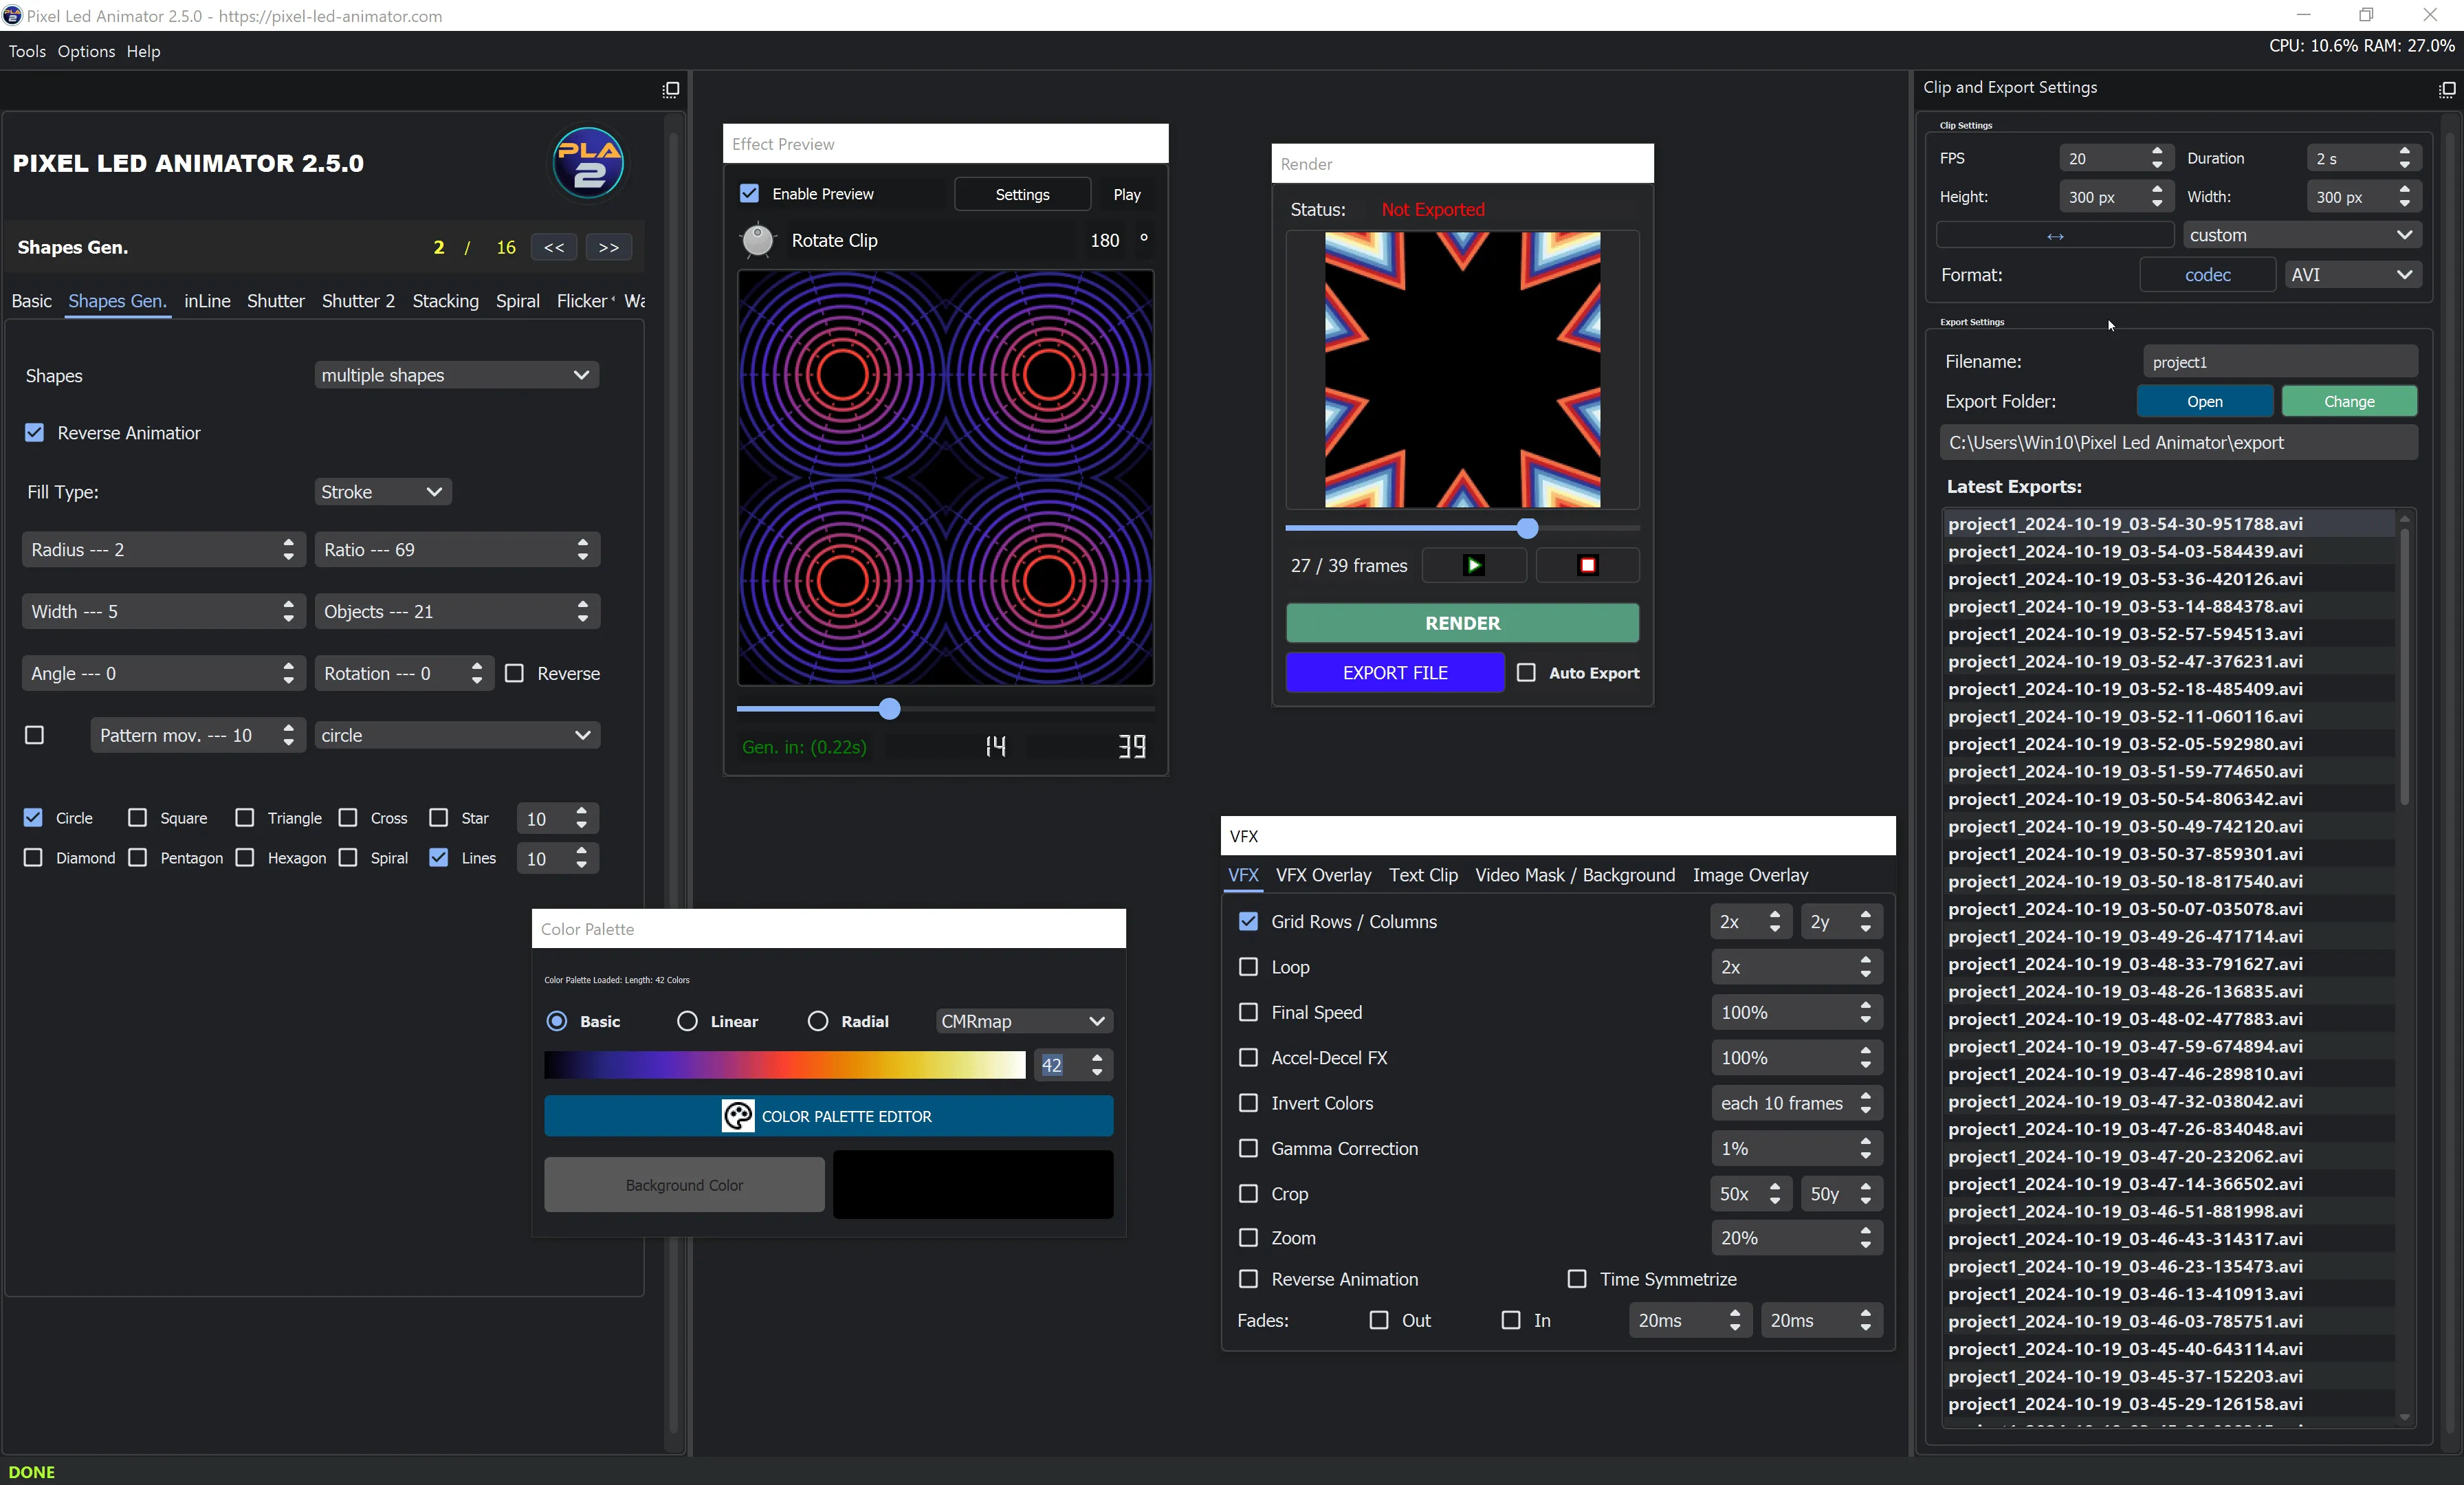Viewport: 2464px width, 1485px height.
Task: Open Effect Preview Settings
Action: click(1022, 194)
